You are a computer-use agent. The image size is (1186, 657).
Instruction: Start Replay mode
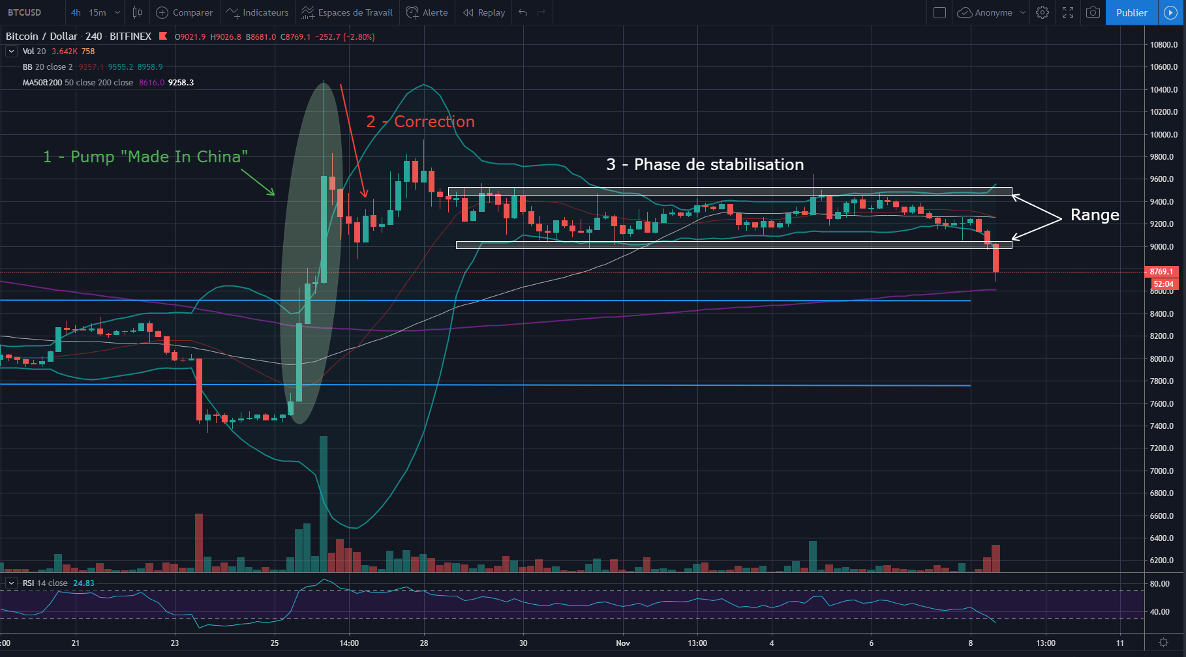467,12
